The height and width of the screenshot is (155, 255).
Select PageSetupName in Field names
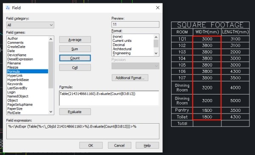[20, 105]
